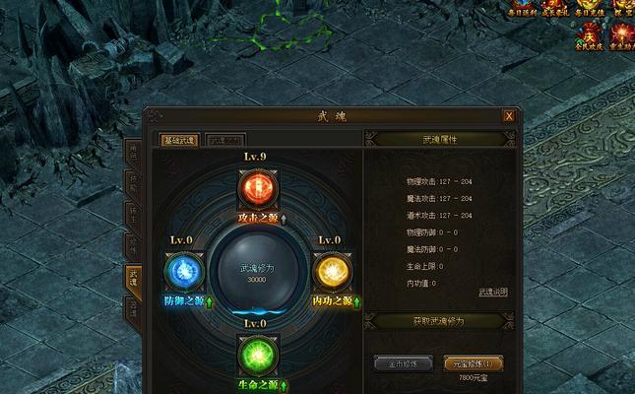635x394 pixels.
Task: Select the blue 防御之源 orb
Action: (184, 271)
